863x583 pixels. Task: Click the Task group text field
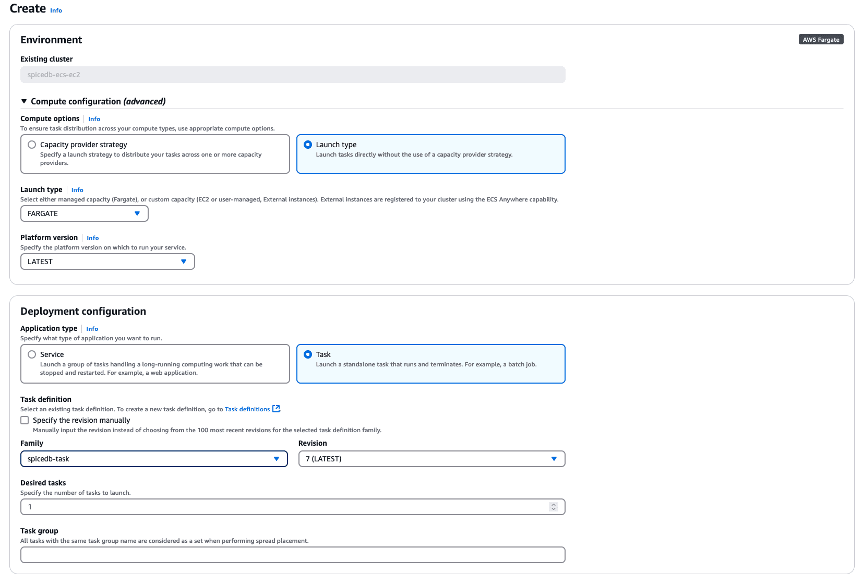click(293, 555)
